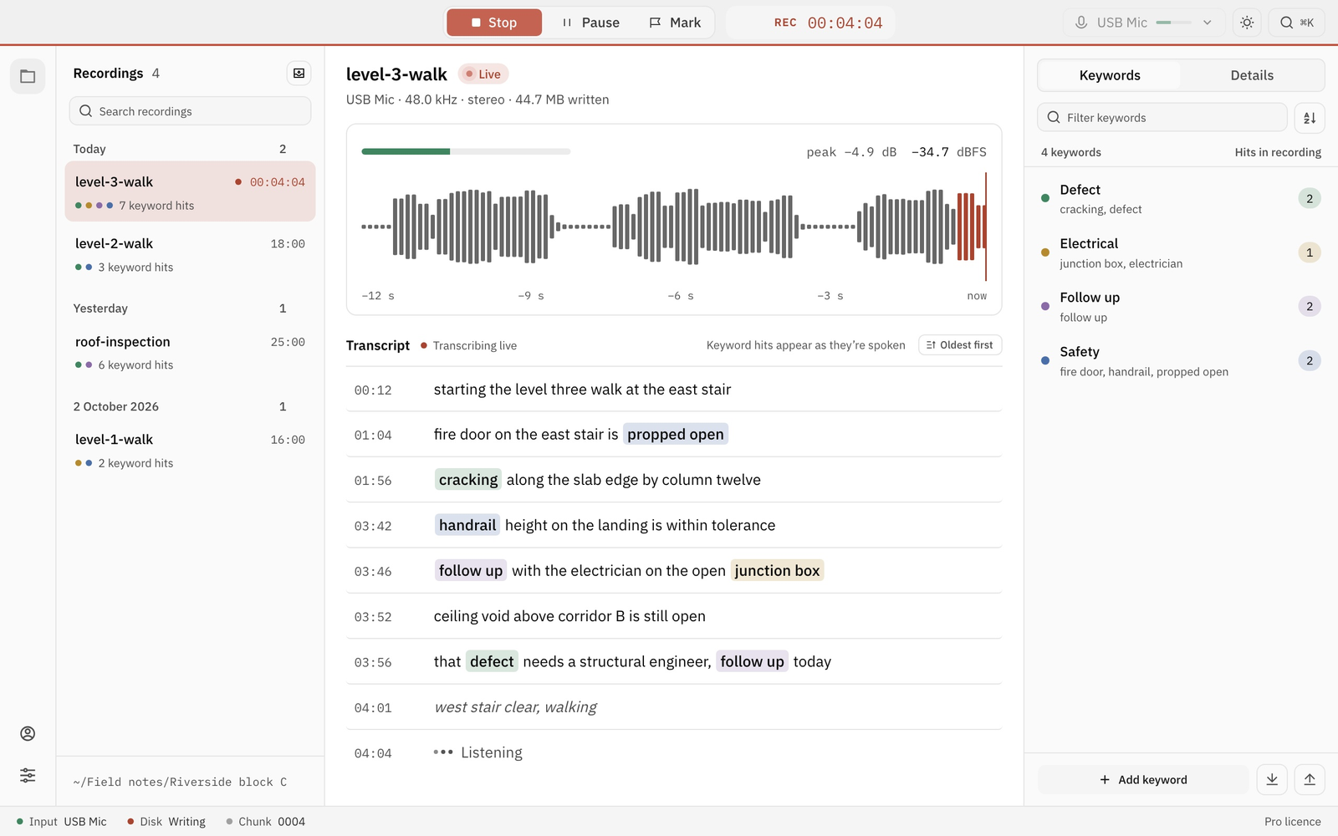
Task: Open the USB Mic input dropdown
Action: point(1144,23)
